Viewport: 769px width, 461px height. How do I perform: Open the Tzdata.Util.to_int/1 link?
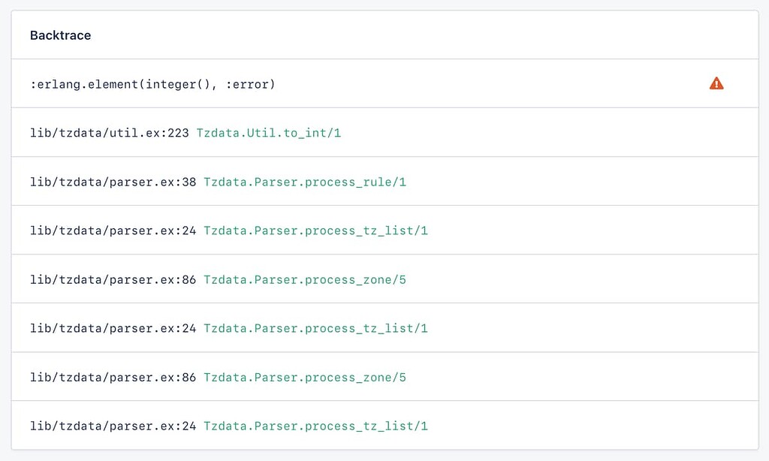[x=269, y=133]
